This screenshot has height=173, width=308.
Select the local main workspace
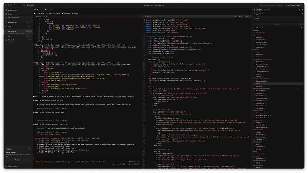coord(18,27)
